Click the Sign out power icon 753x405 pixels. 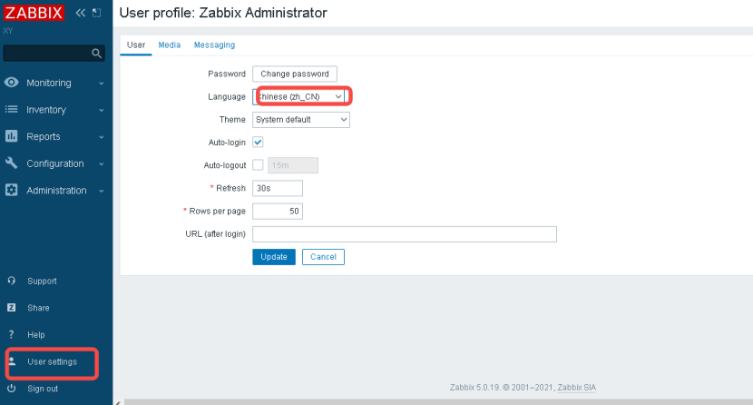(x=12, y=388)
